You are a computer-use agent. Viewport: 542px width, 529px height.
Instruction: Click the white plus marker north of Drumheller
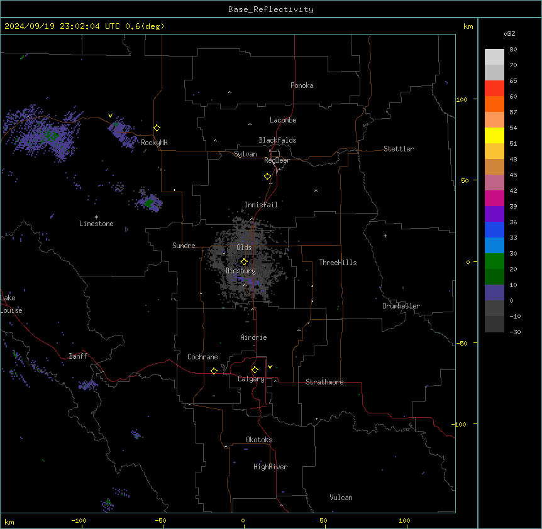tap(385, 236)
